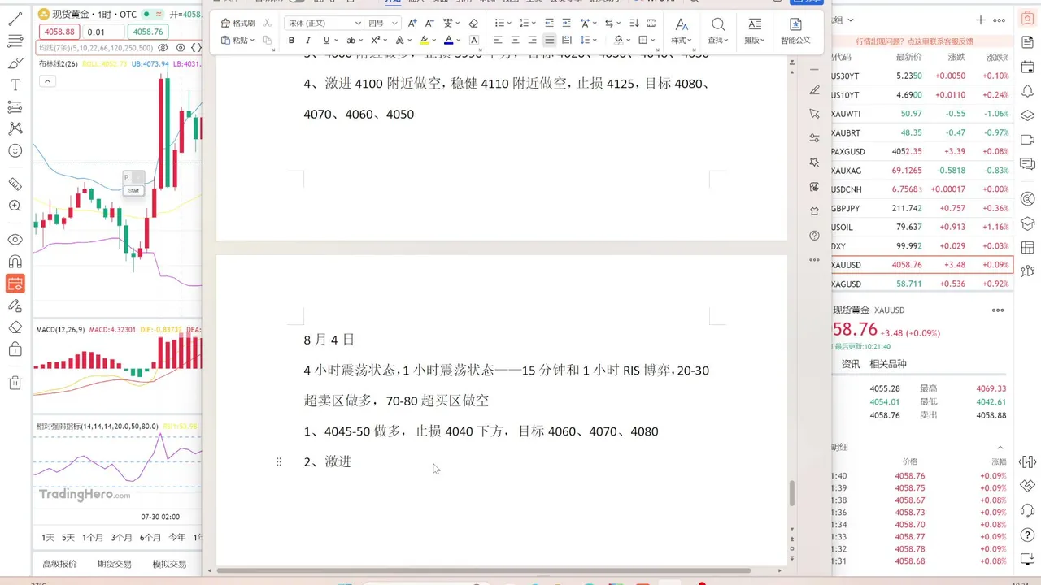Image resolution: width=1041 pixels, height=585 pixels.
Task: Select the 3个月 chart range
Action: [x=122, y=538]
